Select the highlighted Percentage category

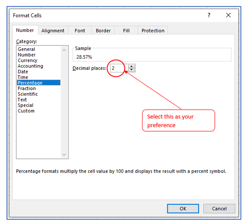click(x=39, y=83)
